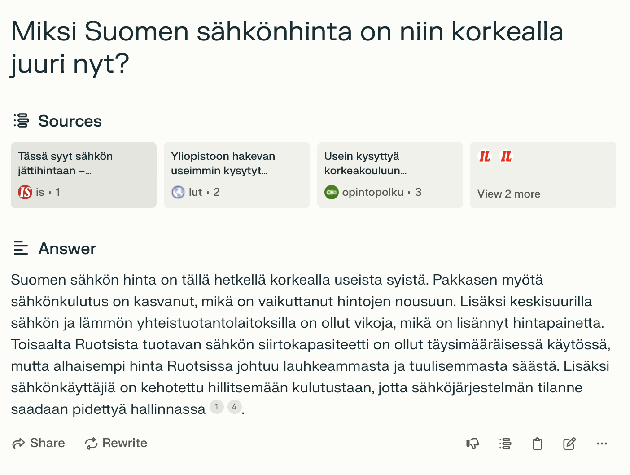Open the opintopolku 'Usein kysyttyä' source card
The width and height of the screenshot is (630, 475).
click(x=390, y=175)
